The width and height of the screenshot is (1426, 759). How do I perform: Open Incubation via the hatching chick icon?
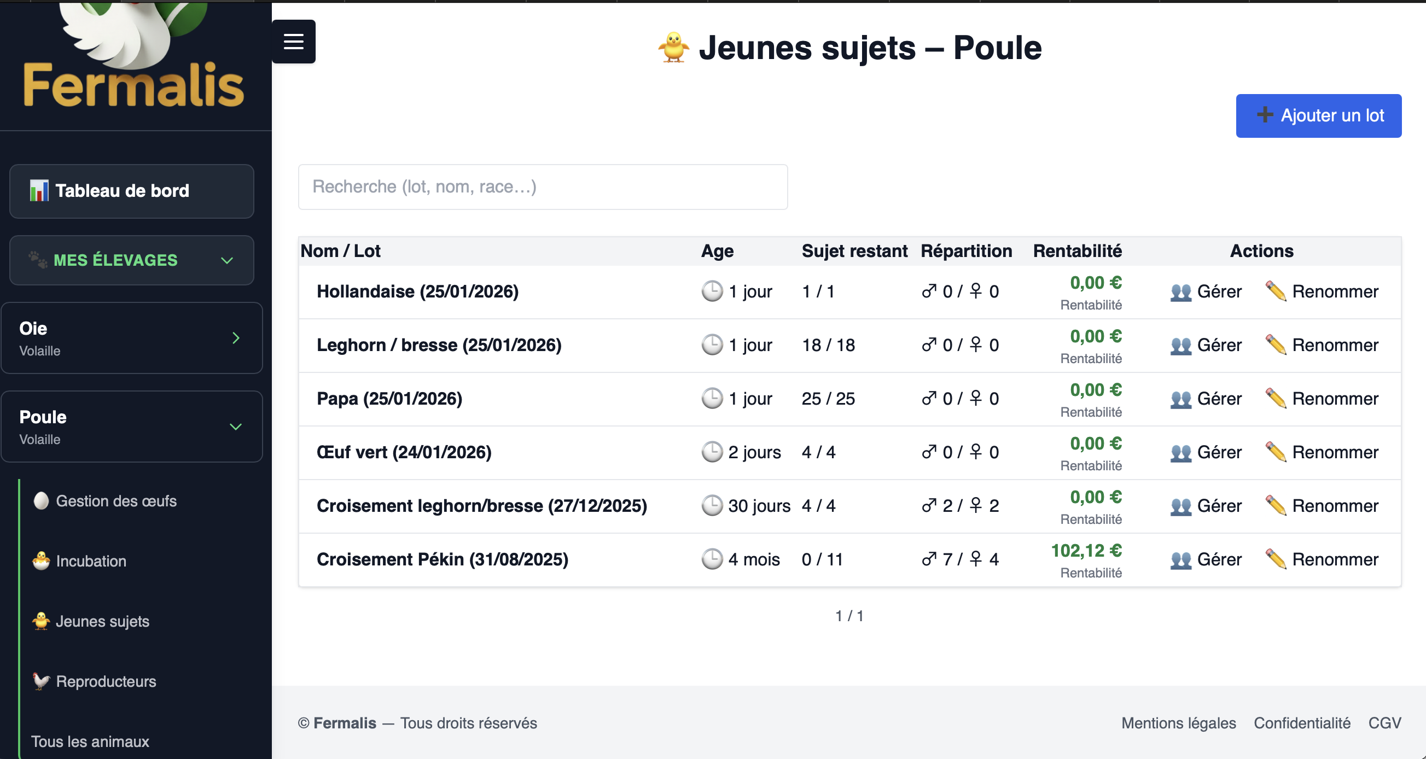coord(40,561)
